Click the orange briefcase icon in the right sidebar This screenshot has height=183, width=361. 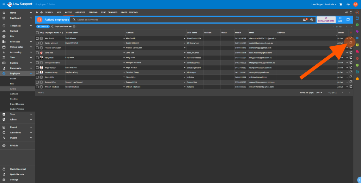pos(357,78)
